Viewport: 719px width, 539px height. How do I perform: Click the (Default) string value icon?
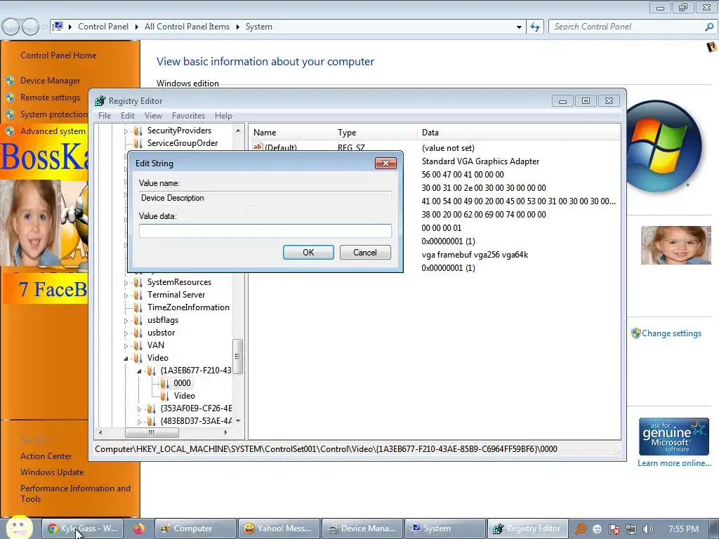258,147
